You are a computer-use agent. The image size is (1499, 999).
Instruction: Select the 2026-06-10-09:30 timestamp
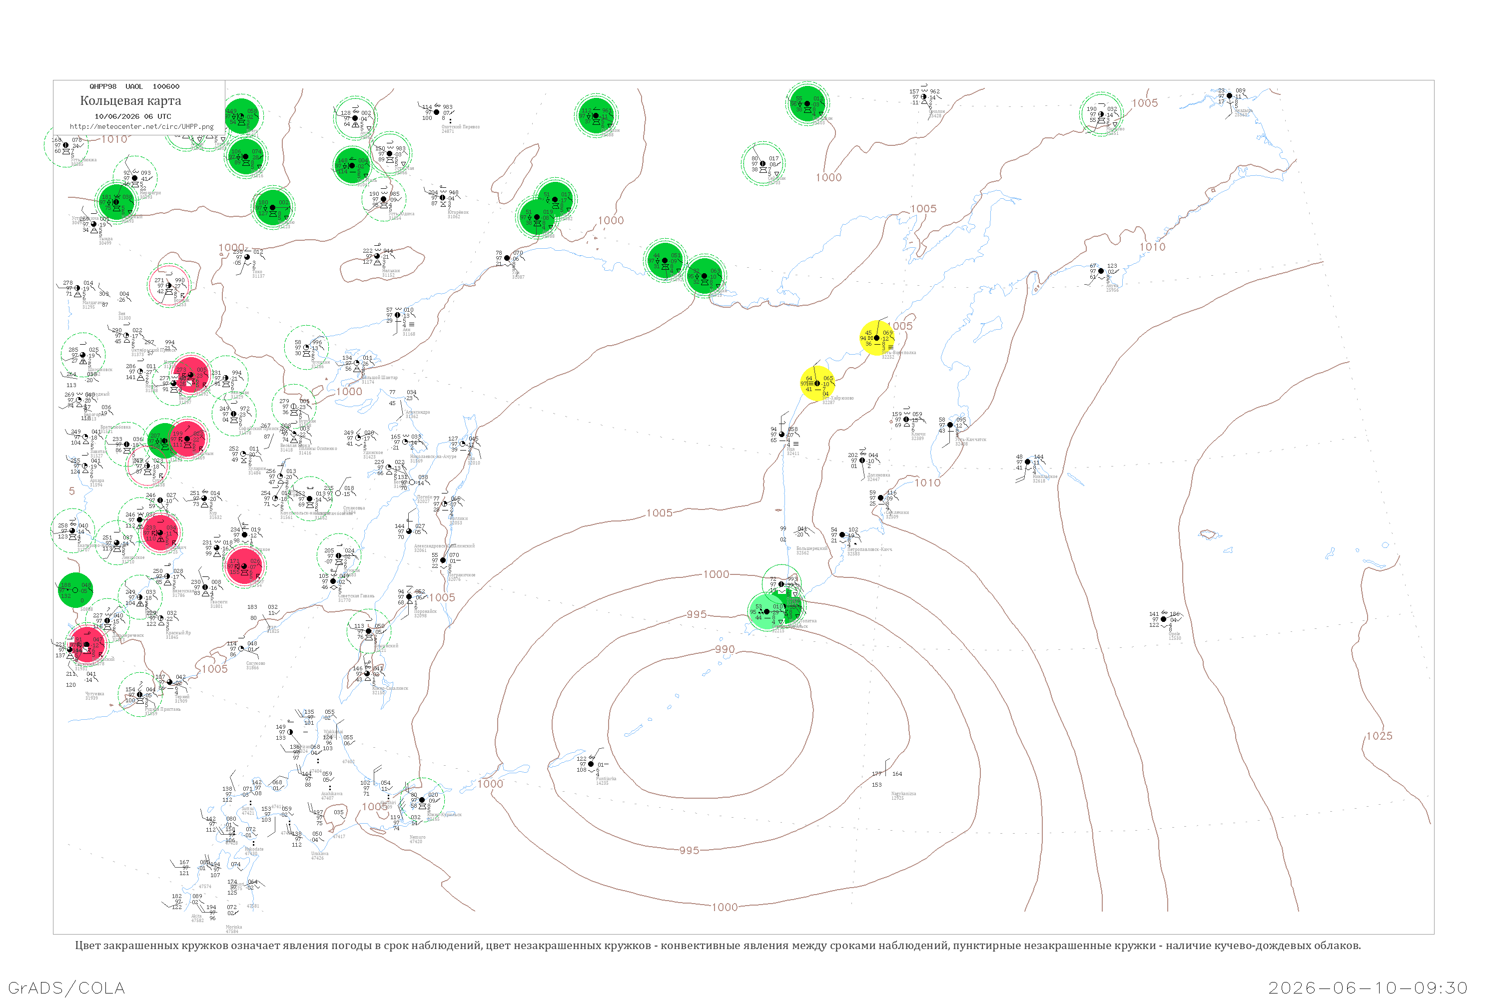pyautogui.click(x=1368, y=988)
